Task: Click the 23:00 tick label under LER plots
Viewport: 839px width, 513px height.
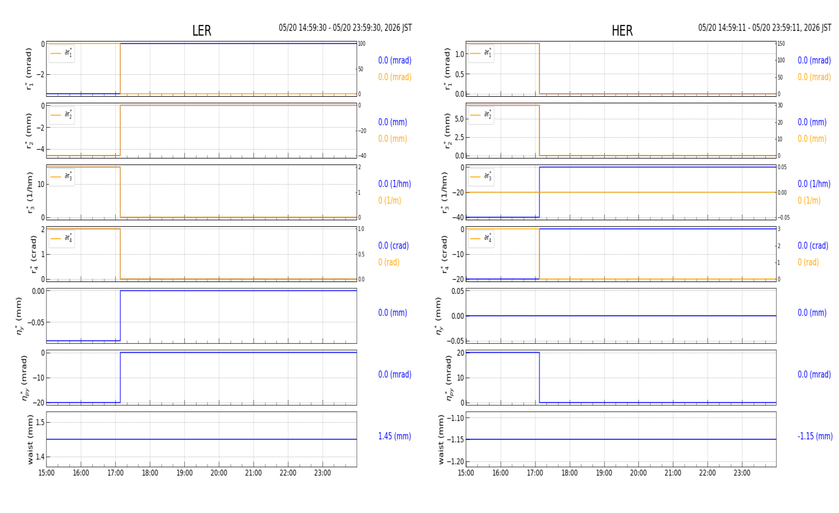Action: [323, 473]
